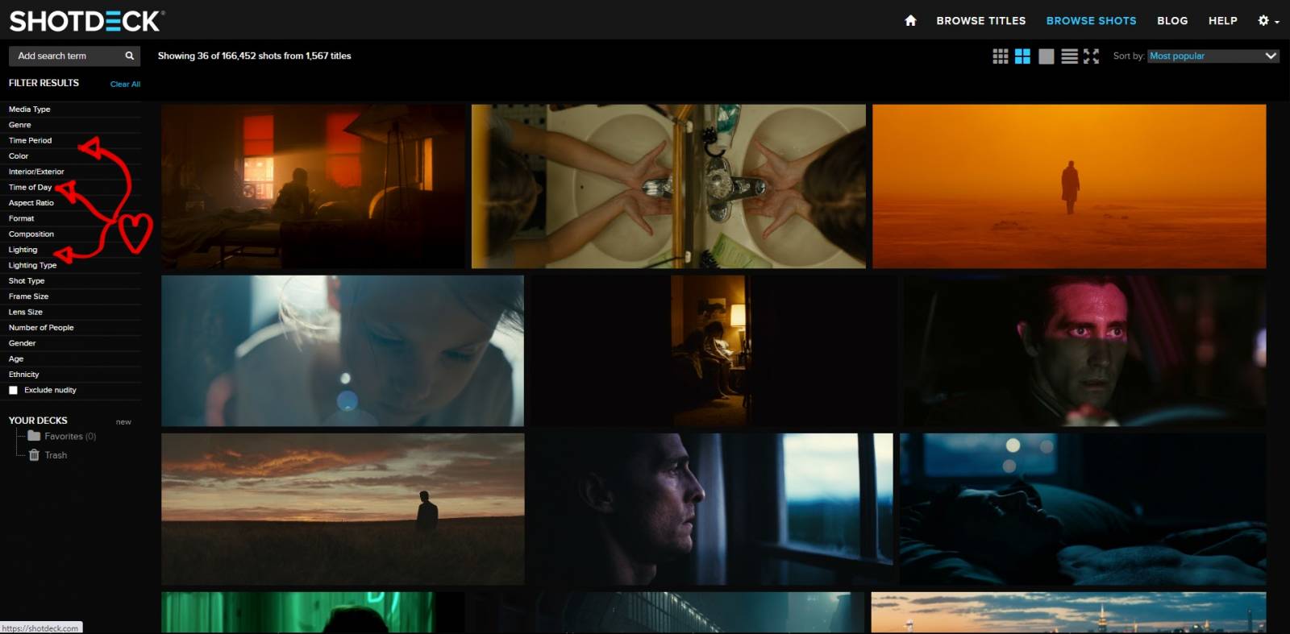Click the search magnifier icon
Screen dimensions: 1290x634
(129, 56)
